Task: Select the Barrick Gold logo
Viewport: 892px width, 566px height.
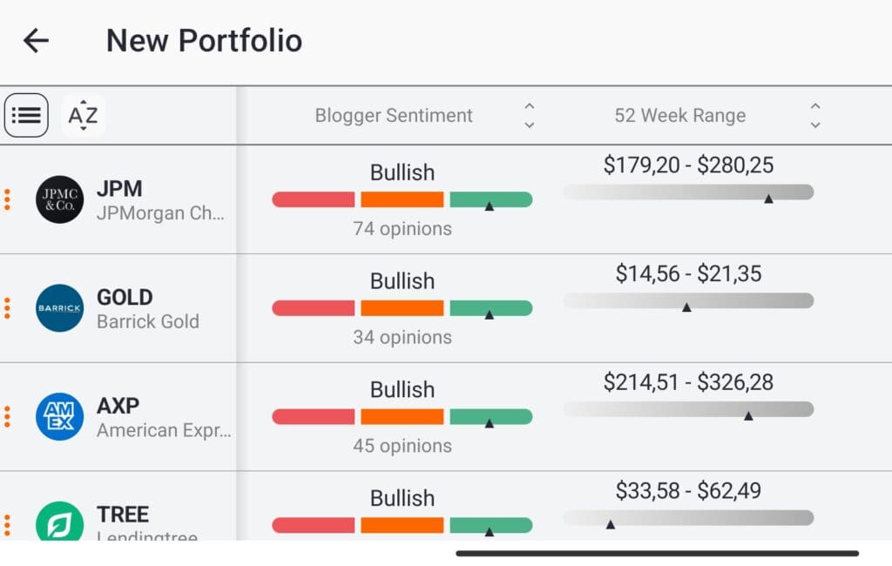Action: [x=57, y=307]
